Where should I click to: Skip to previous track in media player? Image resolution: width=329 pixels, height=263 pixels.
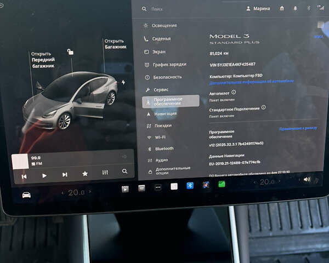tap(24, 175)
